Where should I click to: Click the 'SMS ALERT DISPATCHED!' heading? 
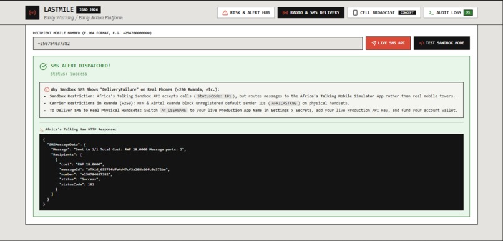coord(81,66)
